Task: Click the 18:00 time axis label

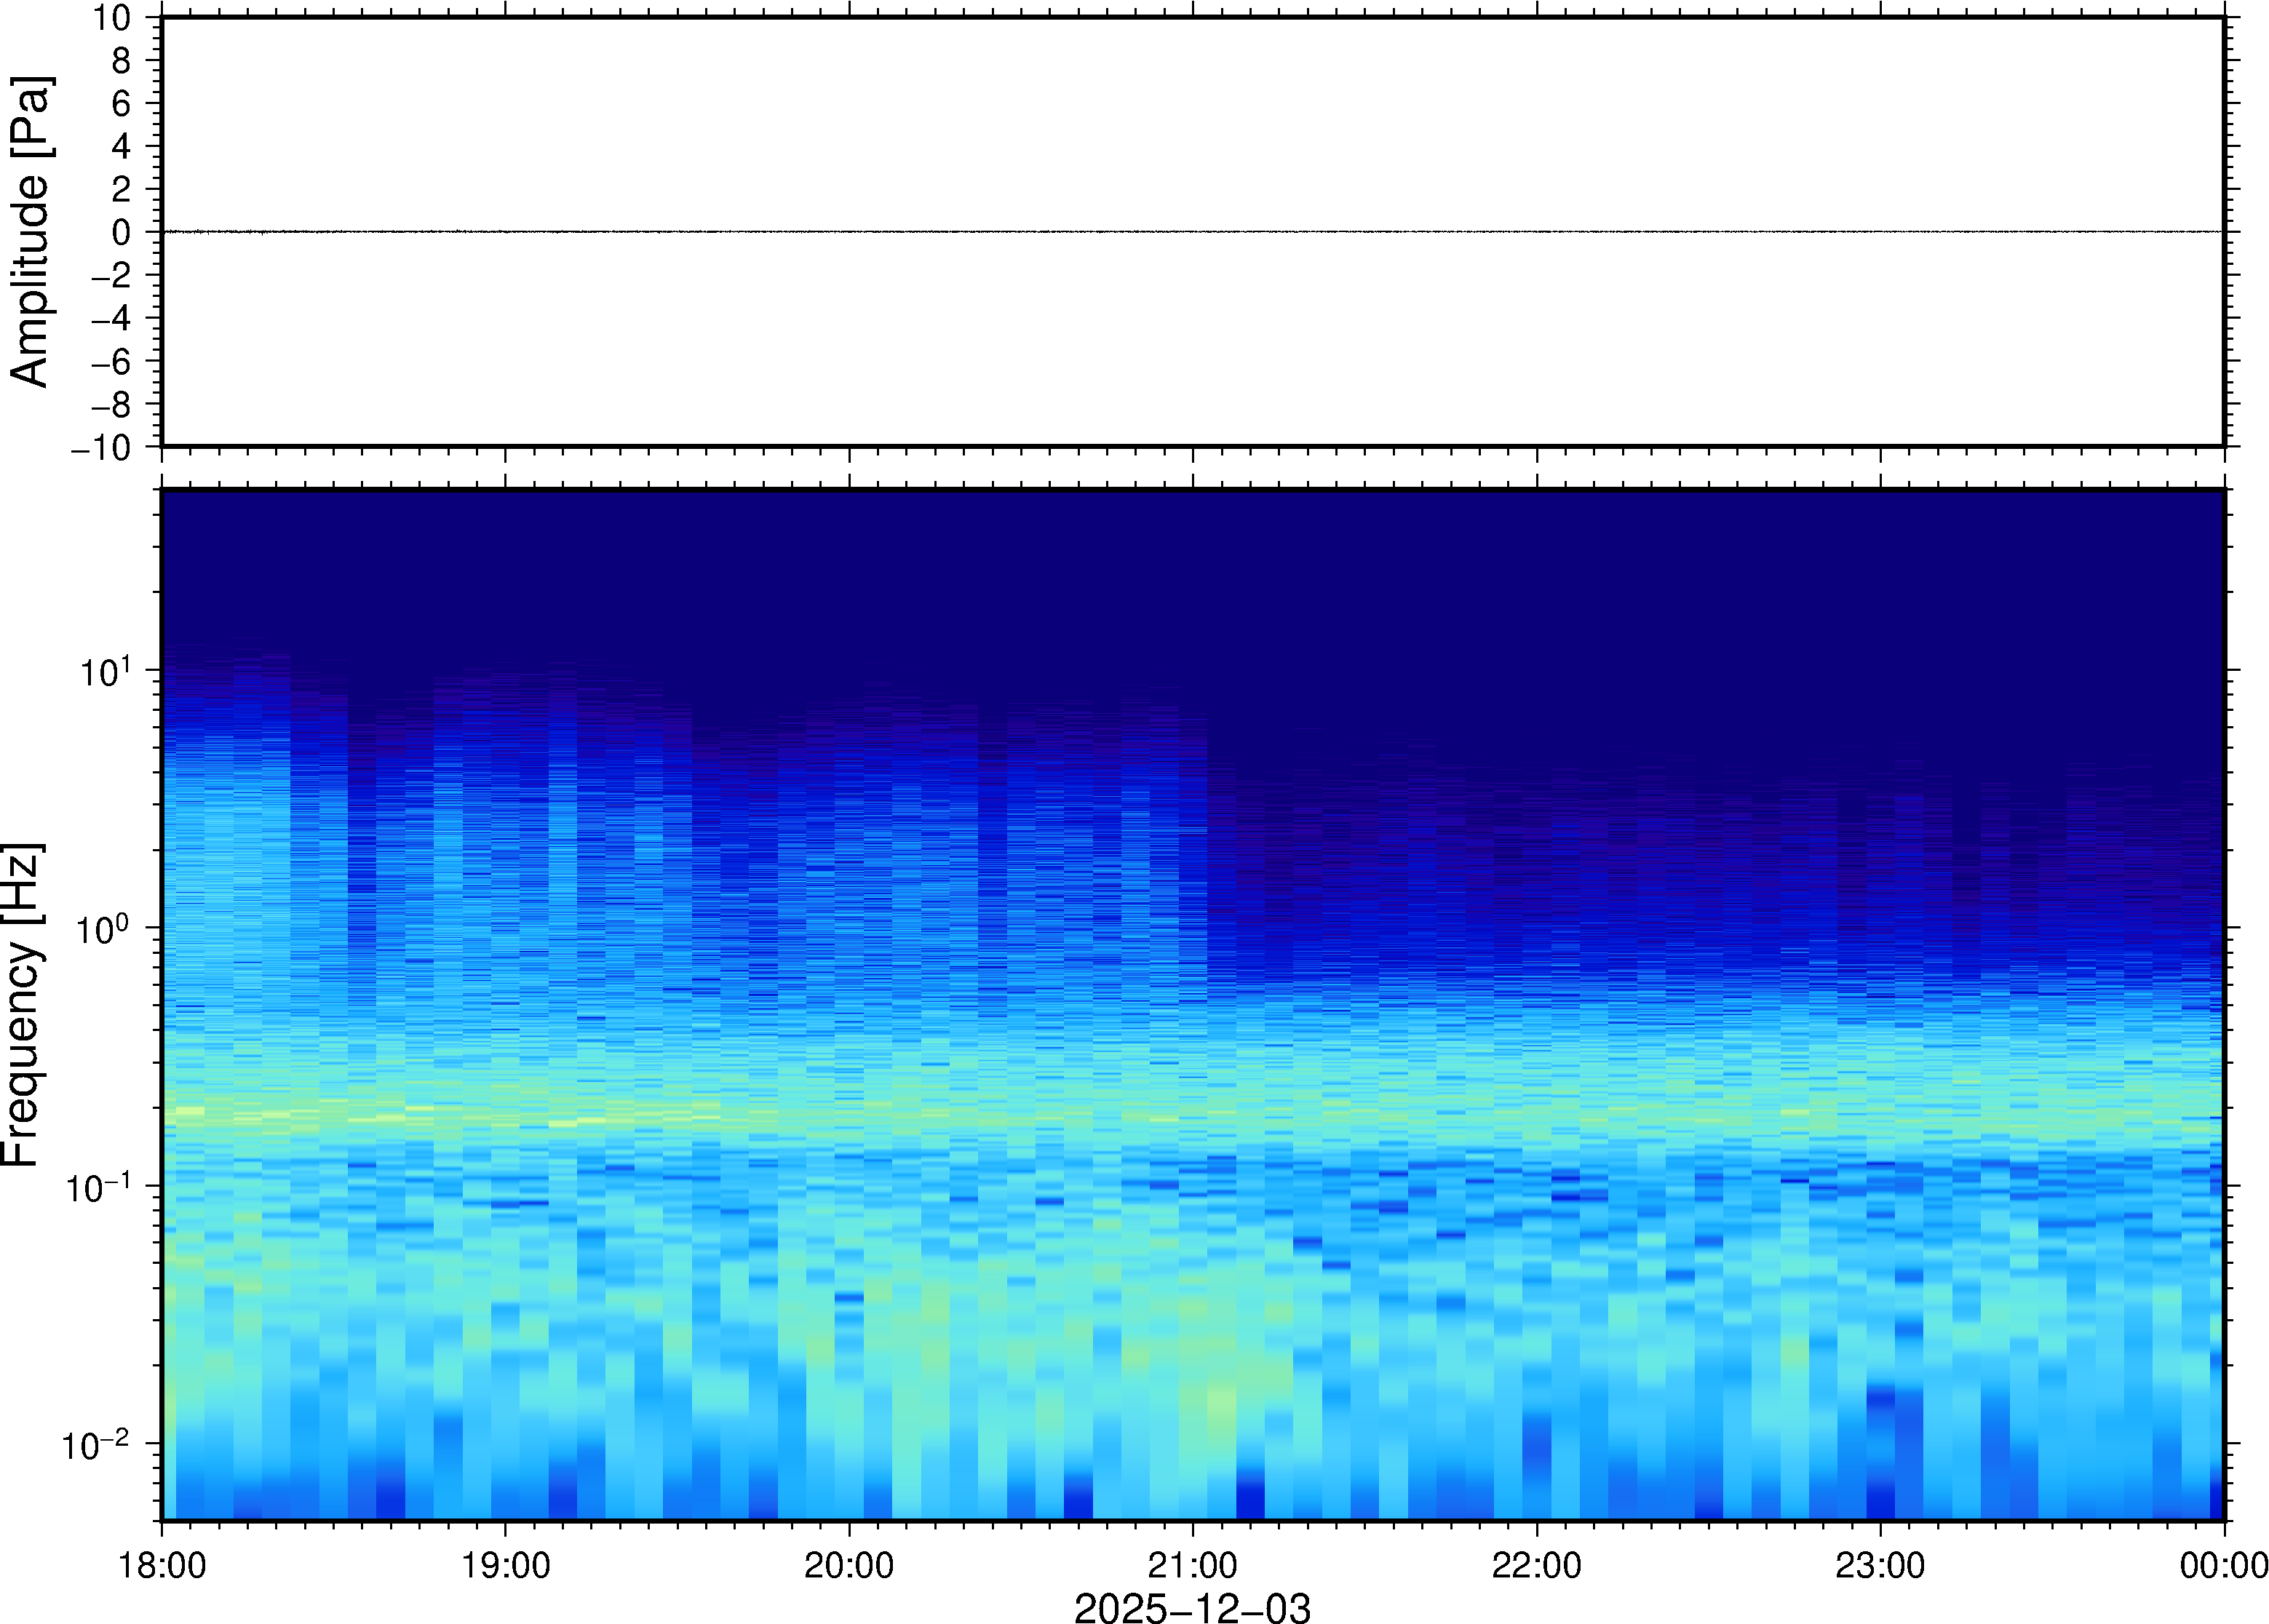Action: tap(162, 1565)
